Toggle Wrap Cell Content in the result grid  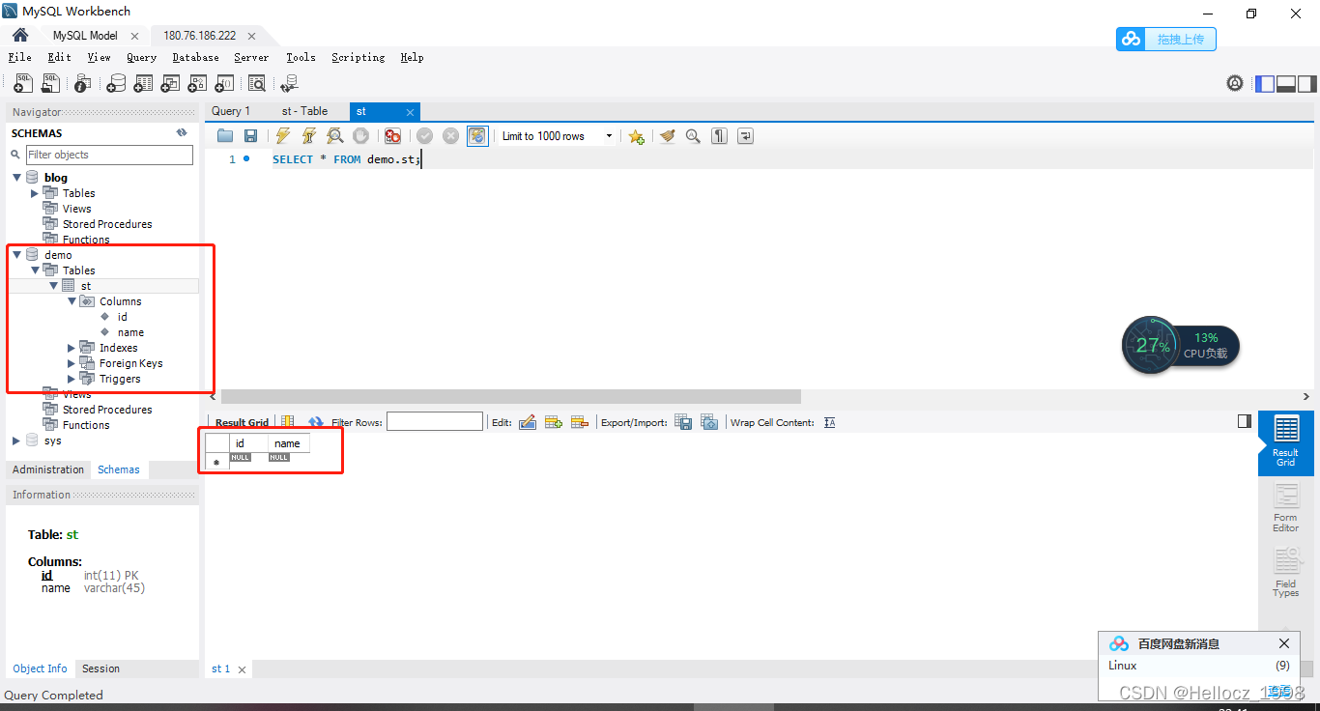pyautogui.click(x=829, y=422)
